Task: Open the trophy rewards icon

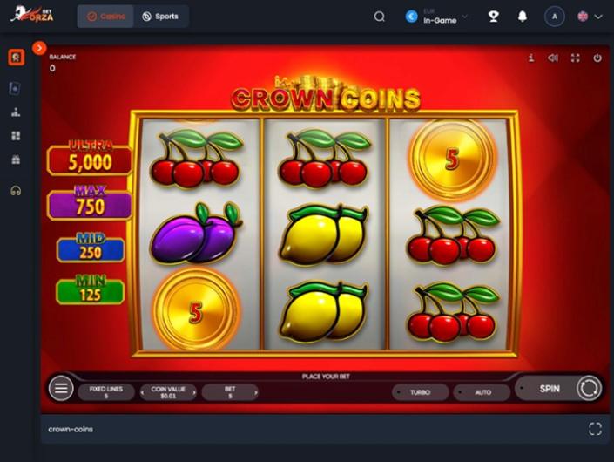Action: coord(494,17)
